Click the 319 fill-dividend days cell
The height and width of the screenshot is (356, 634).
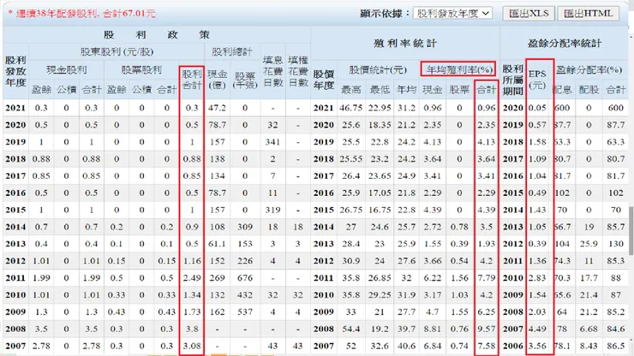click(272, 210)
